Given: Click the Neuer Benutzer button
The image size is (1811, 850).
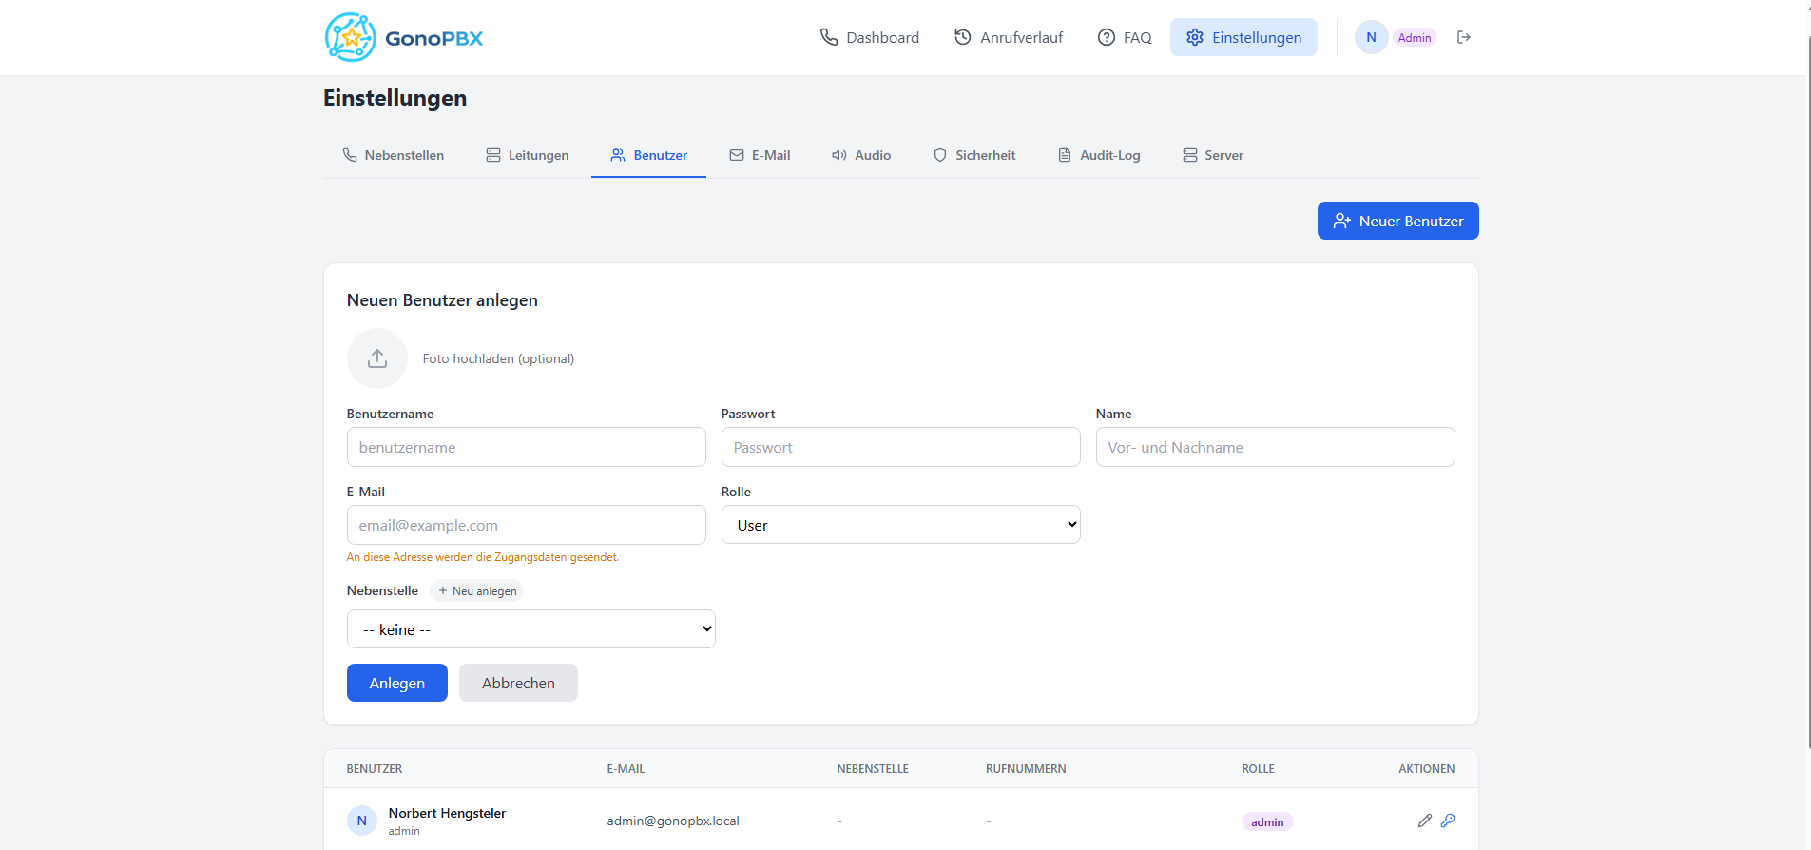Looking at the screenshot, I should point(1397,221).
